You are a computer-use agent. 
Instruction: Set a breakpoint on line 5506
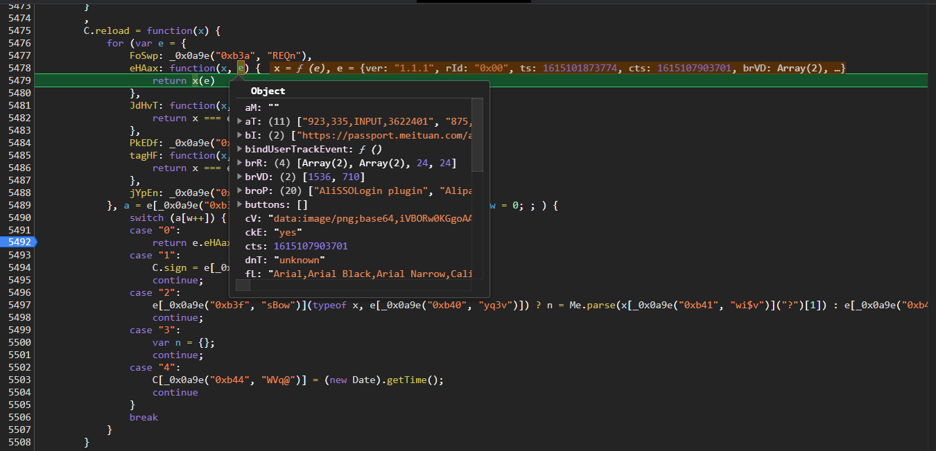(19, 417)
